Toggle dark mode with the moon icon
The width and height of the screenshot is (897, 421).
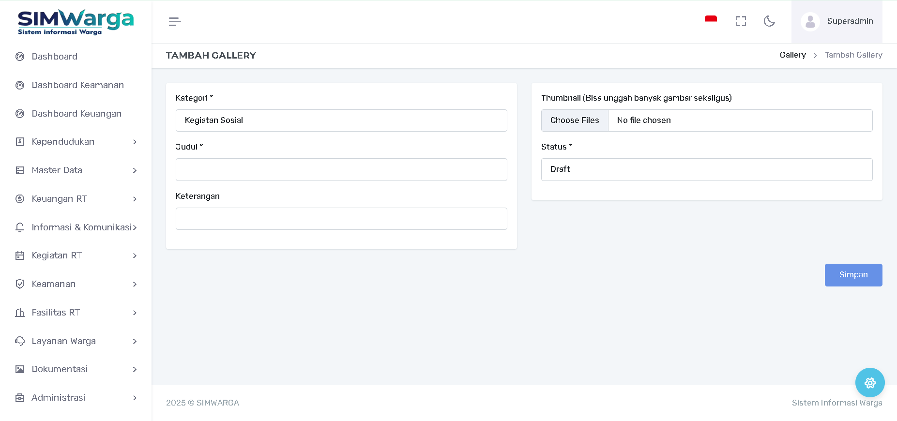(x=769, y=21)
